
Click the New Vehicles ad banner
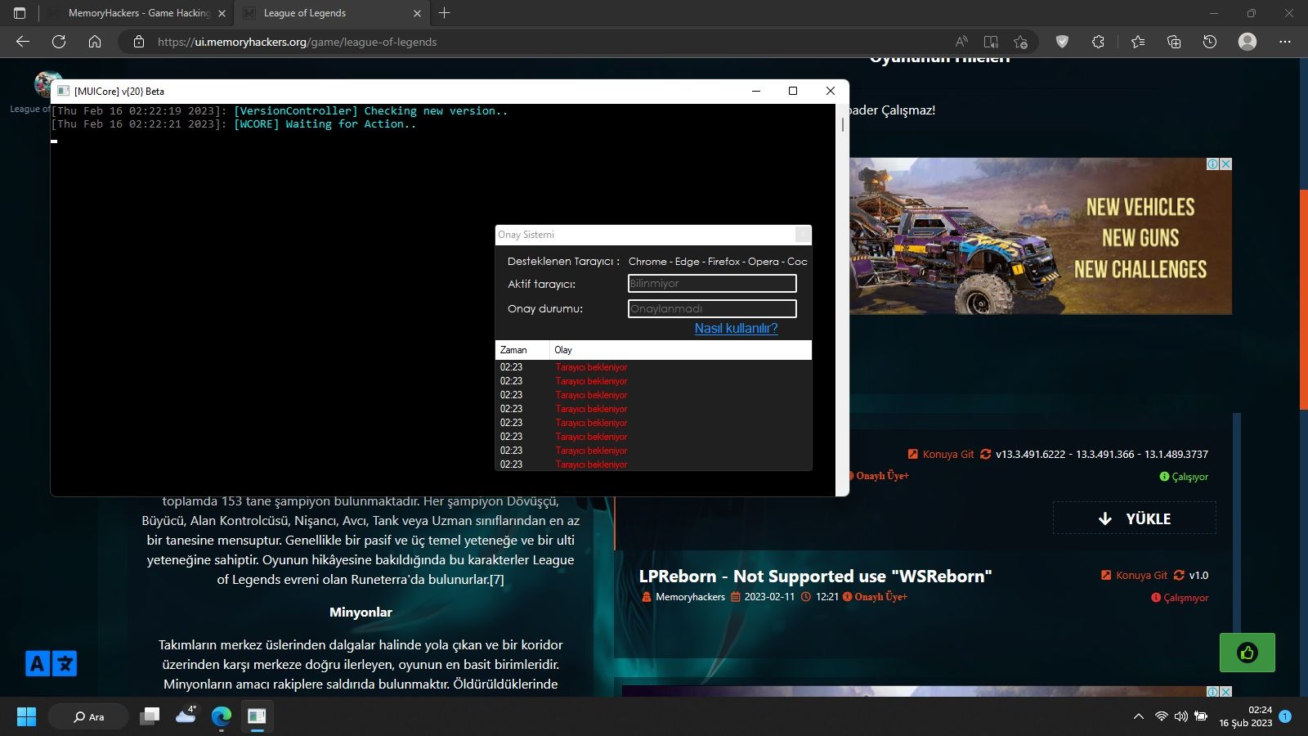1040,236
